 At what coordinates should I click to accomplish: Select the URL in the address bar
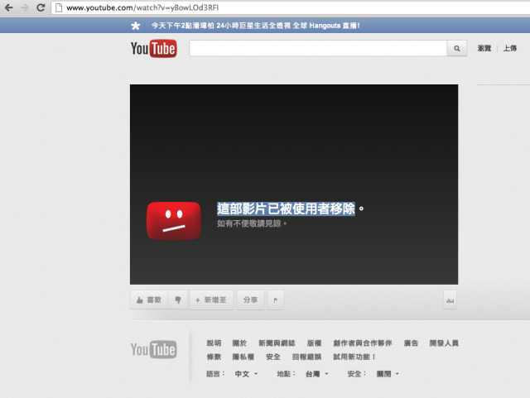click(x=142, y=7)
